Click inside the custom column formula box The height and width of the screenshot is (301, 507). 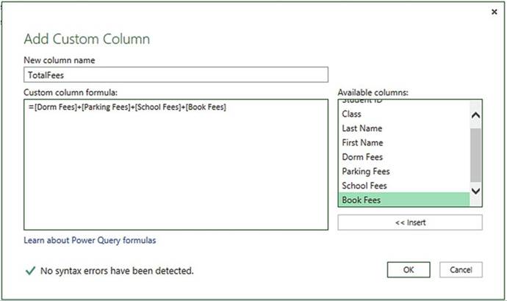click(x=176, y=169)
